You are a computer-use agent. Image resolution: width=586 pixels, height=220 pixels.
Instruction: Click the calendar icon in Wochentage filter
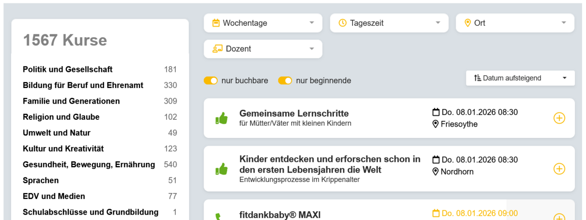point(216,23)
